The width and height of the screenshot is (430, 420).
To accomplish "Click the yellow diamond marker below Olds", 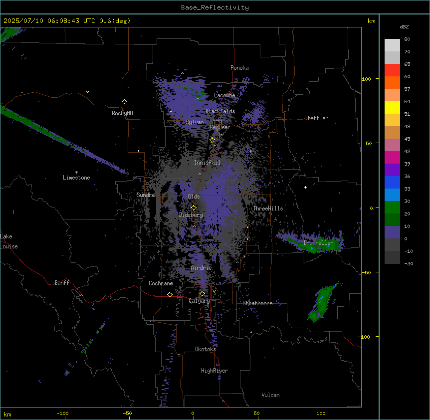I will point(194,208).
